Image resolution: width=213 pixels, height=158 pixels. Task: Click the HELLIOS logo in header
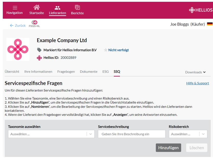pos(201,10)
